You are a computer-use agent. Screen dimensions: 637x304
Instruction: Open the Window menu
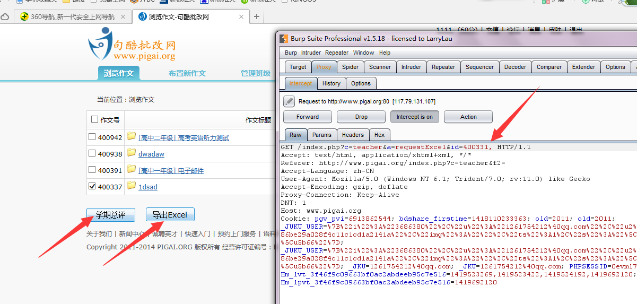363,53
